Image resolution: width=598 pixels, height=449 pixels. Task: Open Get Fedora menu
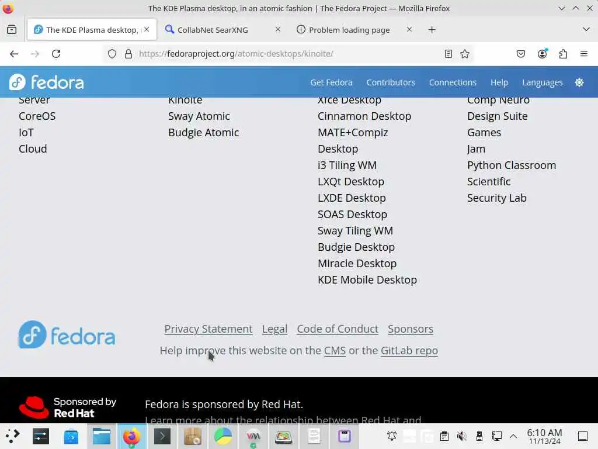(332, 82)
